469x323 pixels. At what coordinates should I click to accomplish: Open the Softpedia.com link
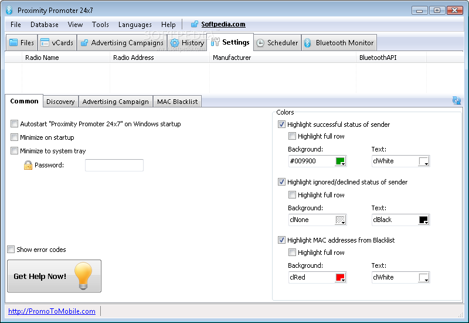(x=223, y=24)
